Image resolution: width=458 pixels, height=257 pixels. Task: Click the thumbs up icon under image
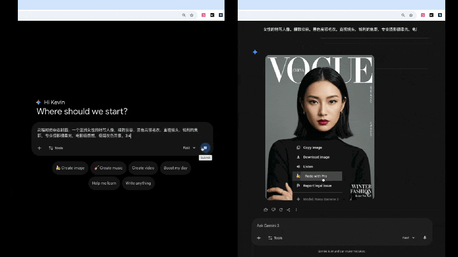click(x=266, y=210)
